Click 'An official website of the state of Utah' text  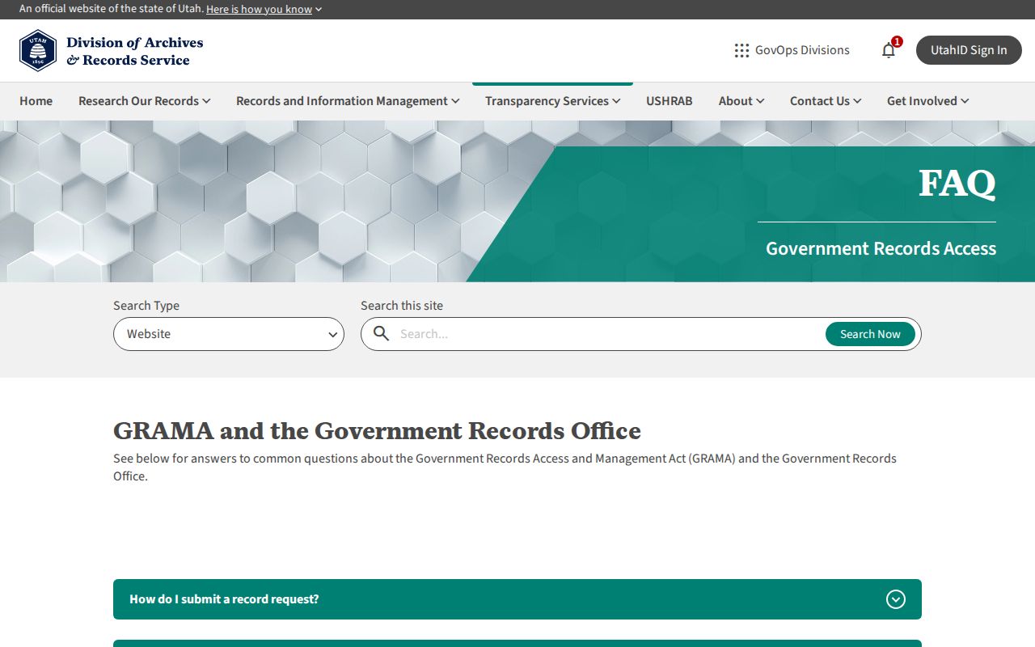pyautogui.click(x=111, y=9)
